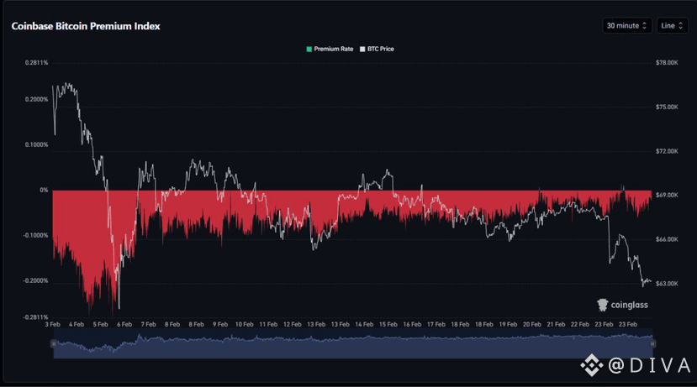Click the 12 Feb date label

pos(292,324)
